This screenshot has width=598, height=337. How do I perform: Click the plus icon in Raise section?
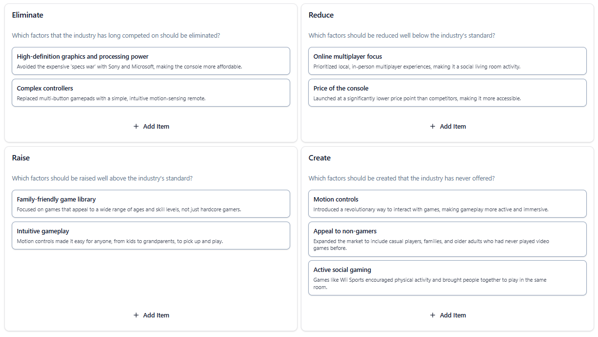click(x=136, y=315)
